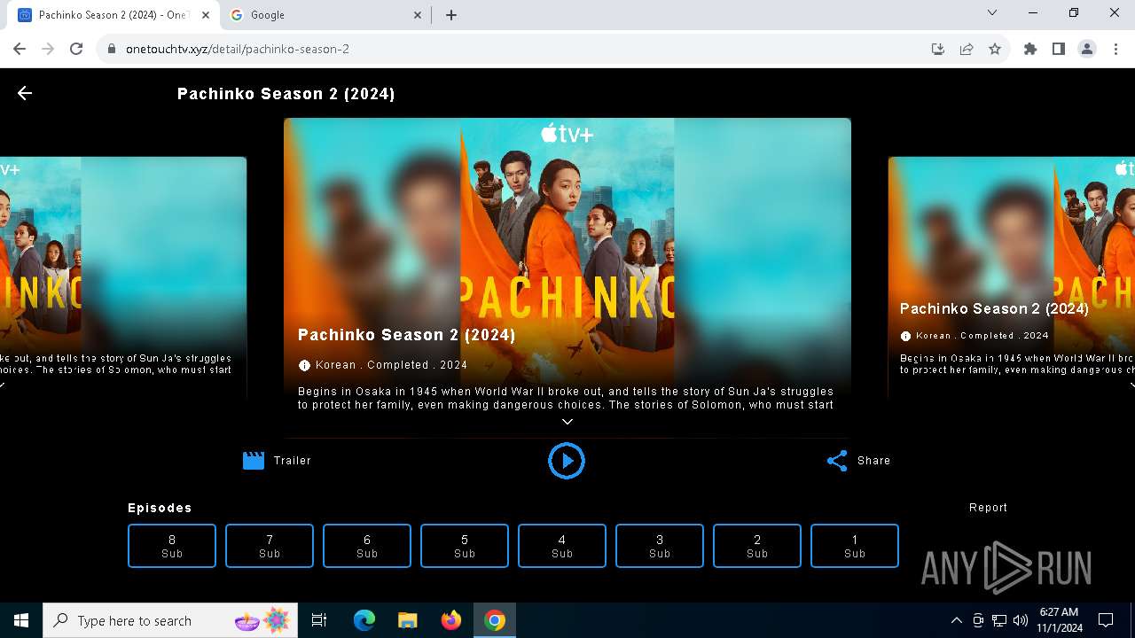Click the 'Episodes' section label
The height and width of the screenshot is (638, 1135).
click(x=160, y=508)
